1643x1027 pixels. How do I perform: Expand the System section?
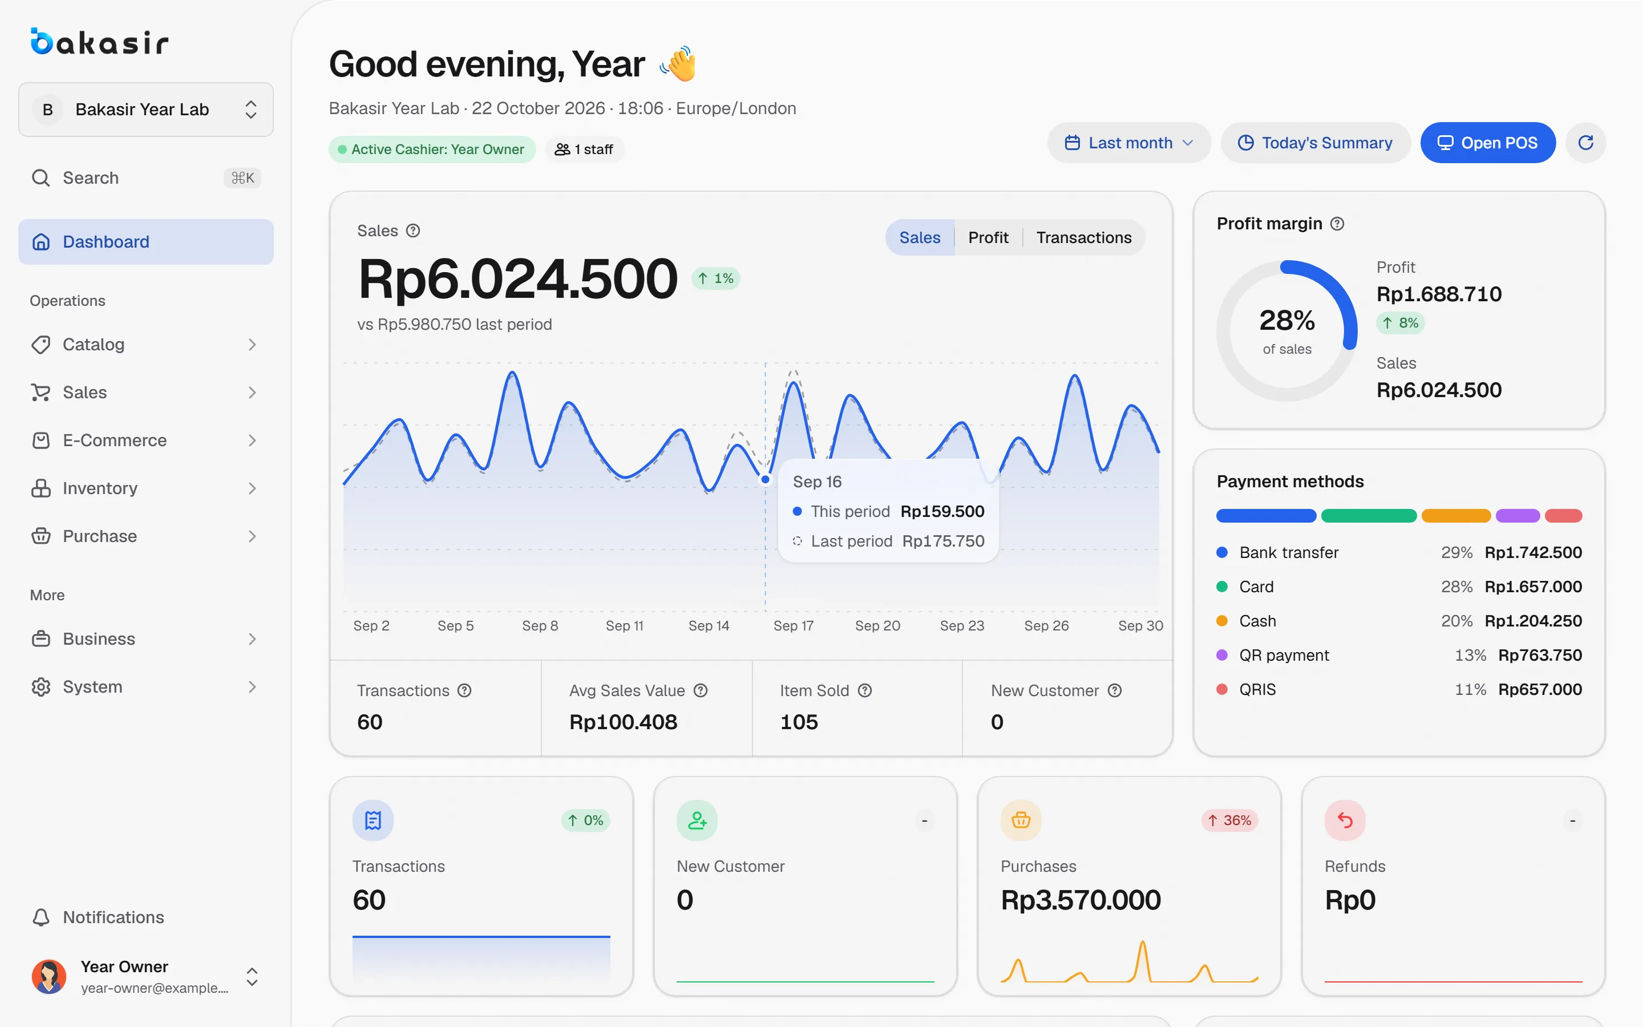[x=145, y=687]
